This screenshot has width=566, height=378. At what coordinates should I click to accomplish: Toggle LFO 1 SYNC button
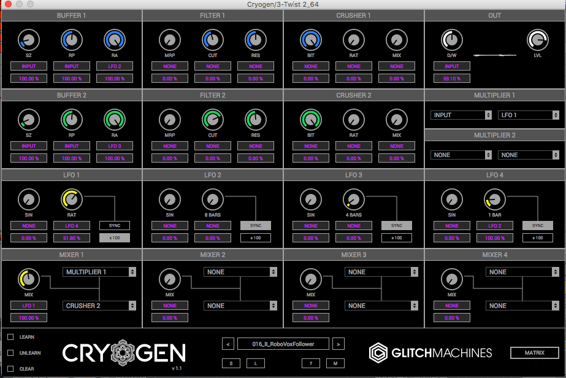(x=115, y=225)
